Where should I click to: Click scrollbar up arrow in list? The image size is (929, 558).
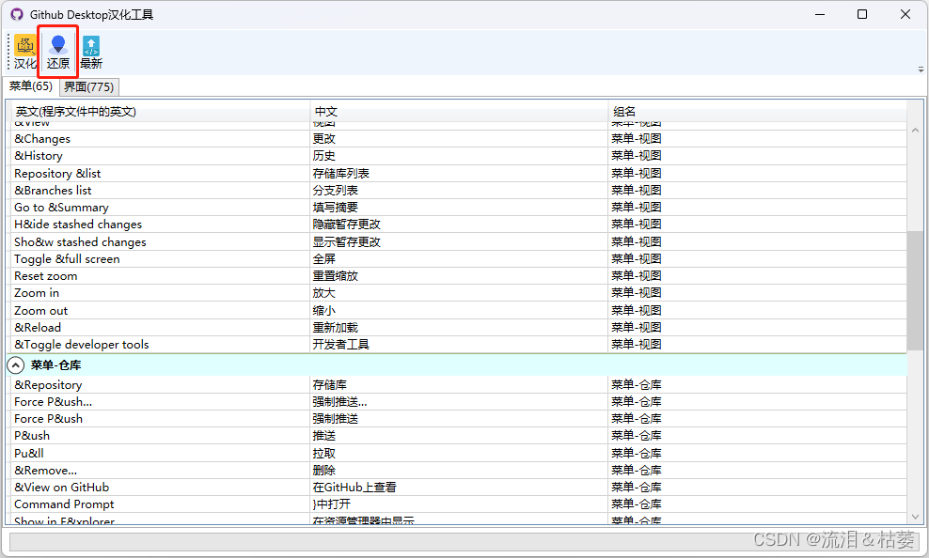[916, 131]
